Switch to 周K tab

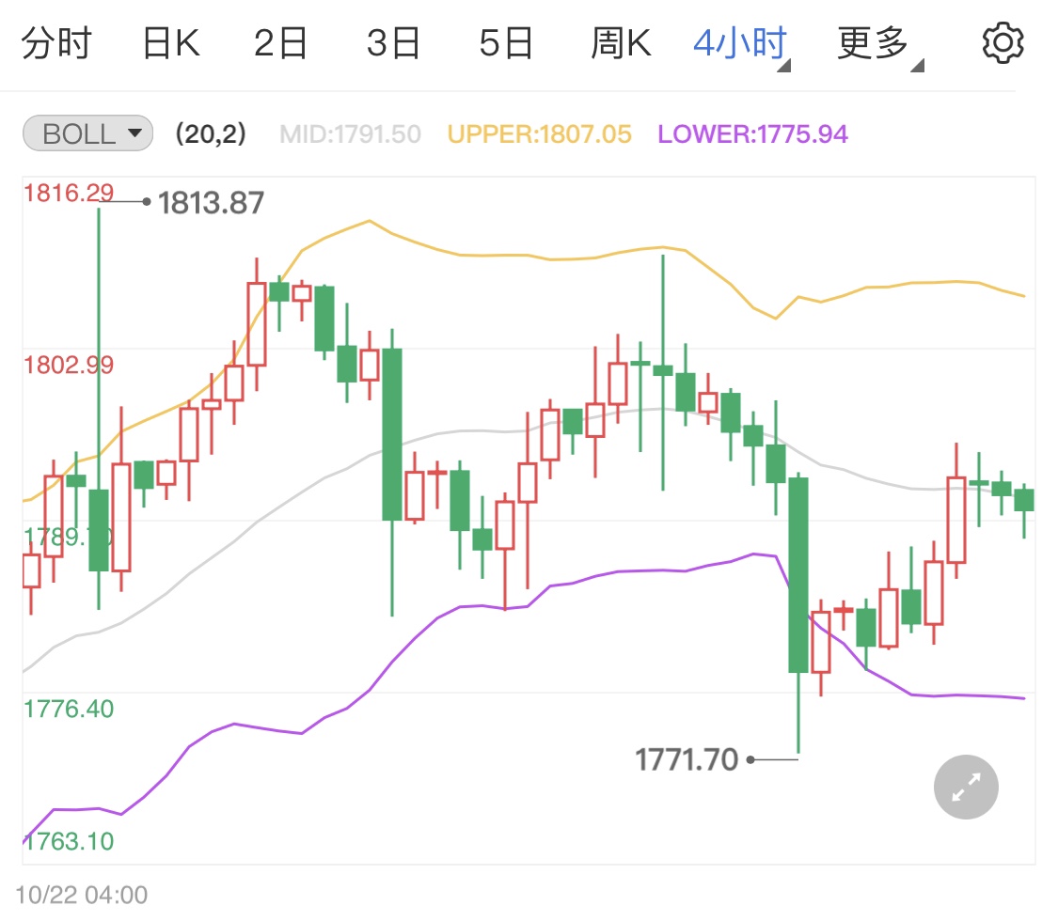pos(621,44)
